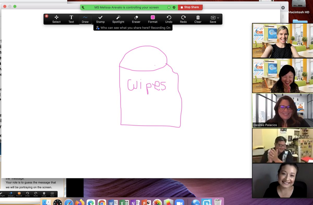This screenshot has width=313, height=205.
Task: Open PowerPoint in the Dock
Action: pyautogui.click(x=146, y=202)
